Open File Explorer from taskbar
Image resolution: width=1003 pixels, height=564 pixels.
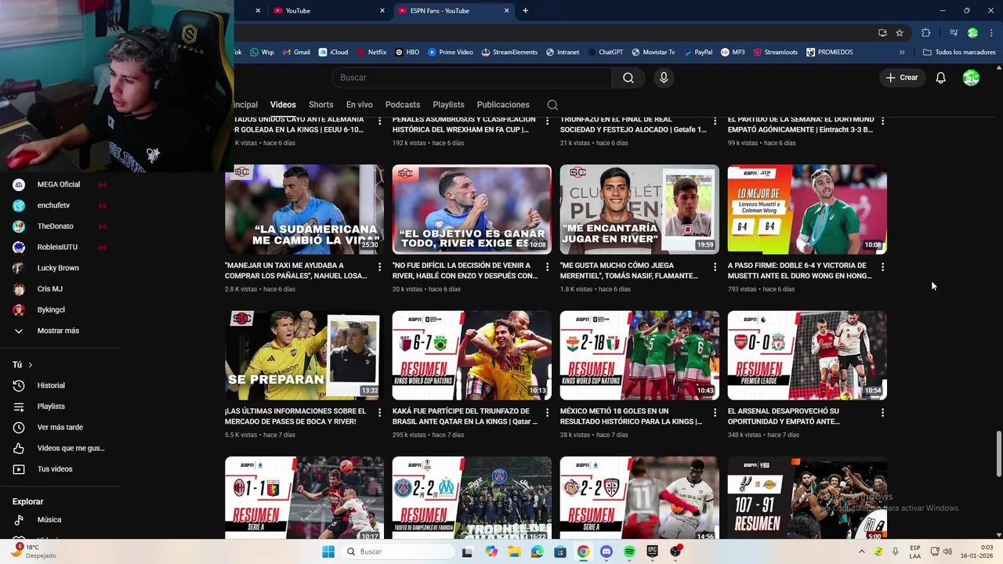(514, 551)
